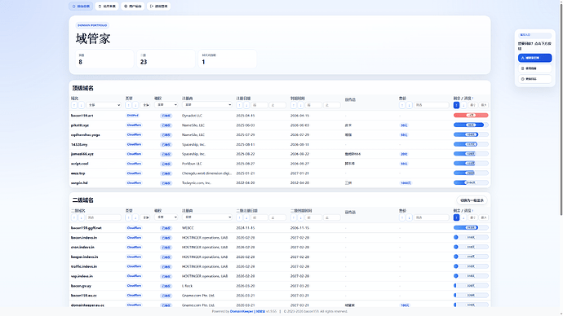The width and height of the screenshot is (563, 316).
Task: Open top-level registrar filter dropdown
Action: pos(207,104)
